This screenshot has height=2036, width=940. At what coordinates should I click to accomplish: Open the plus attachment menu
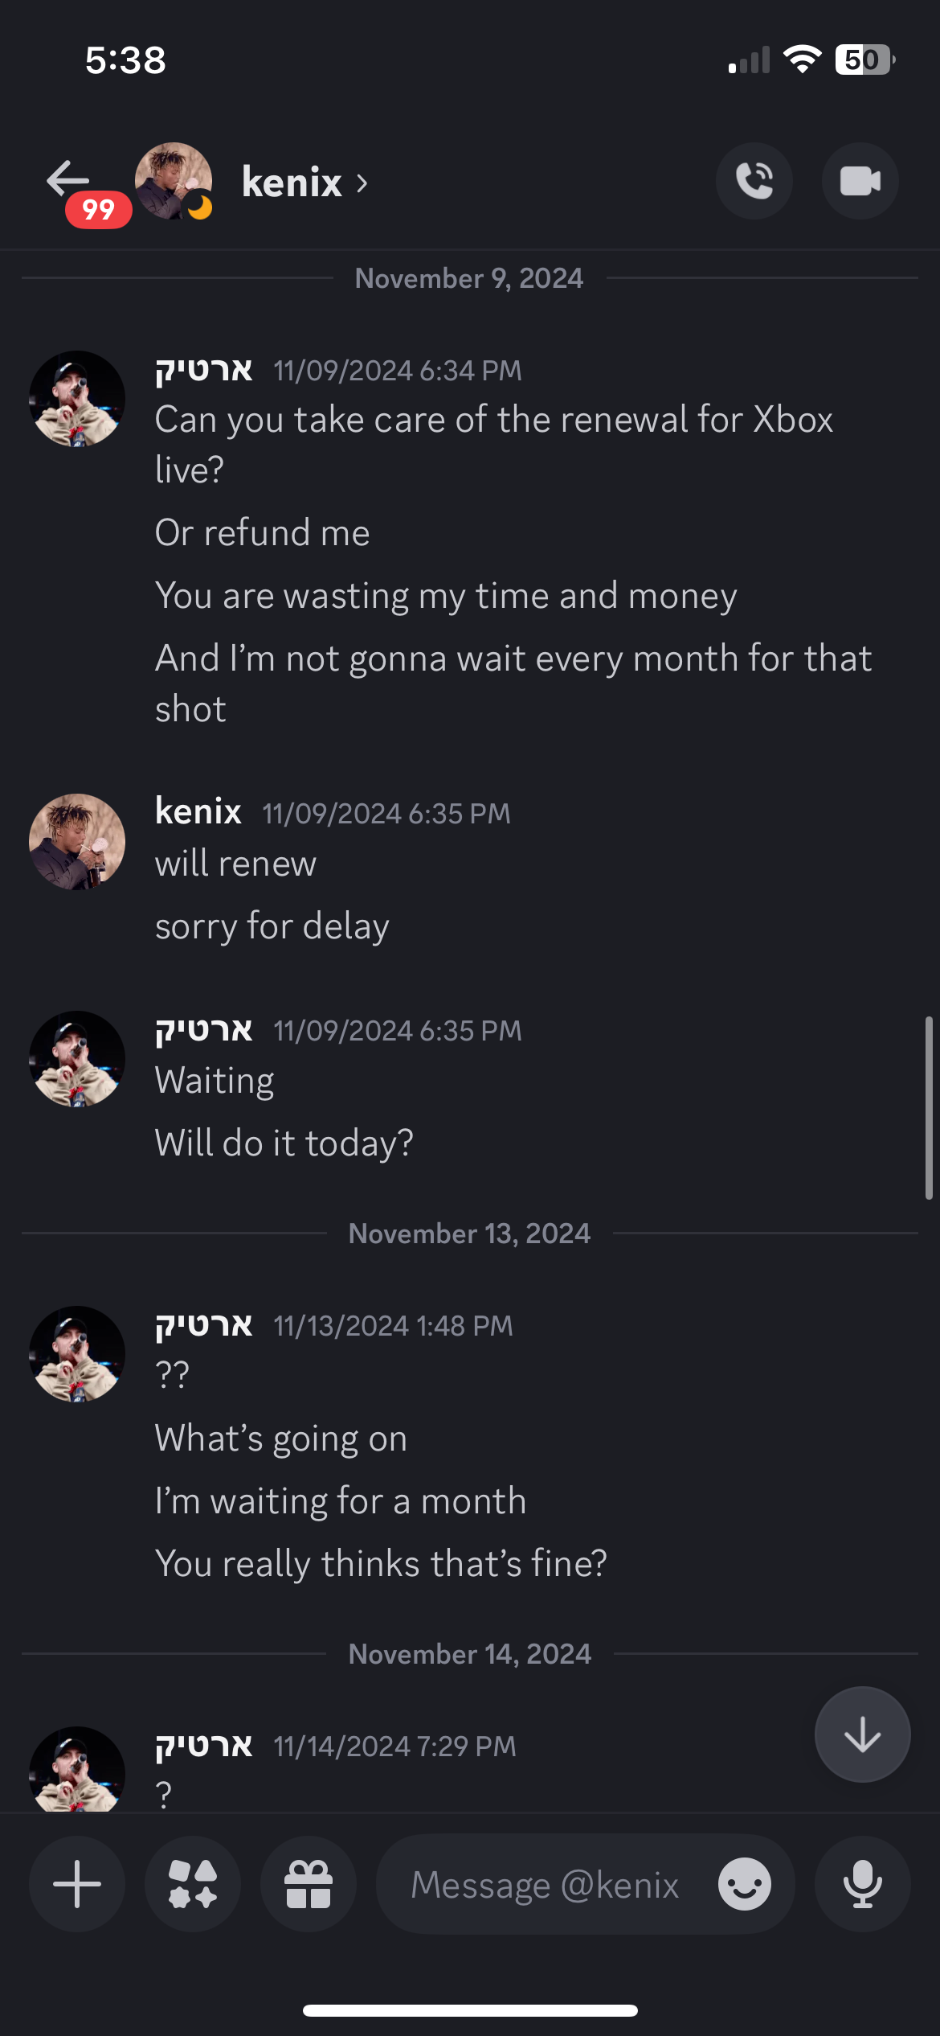pos(77,1884)
